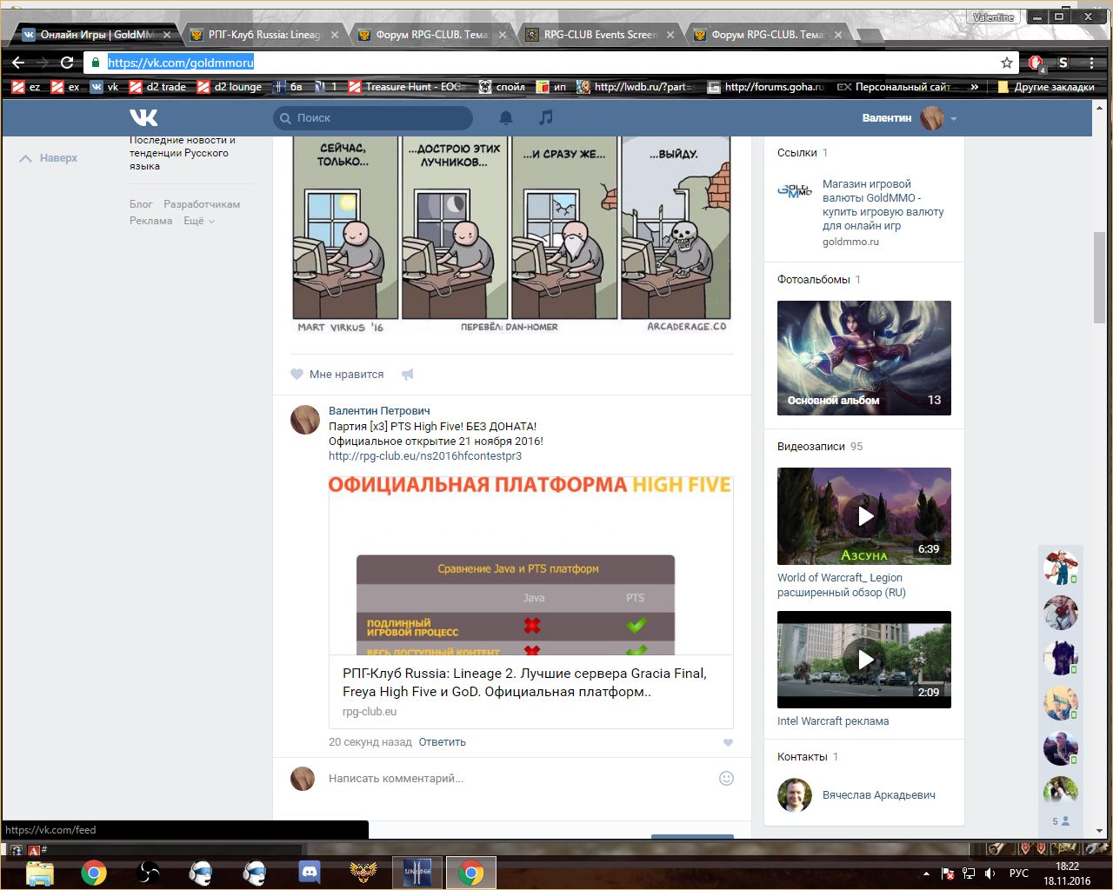The image size is (1113, 890).
Task: Open the спойл bookmark
Action: (502, 87)
